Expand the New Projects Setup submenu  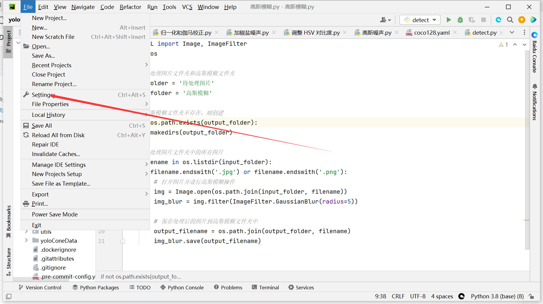85,174
